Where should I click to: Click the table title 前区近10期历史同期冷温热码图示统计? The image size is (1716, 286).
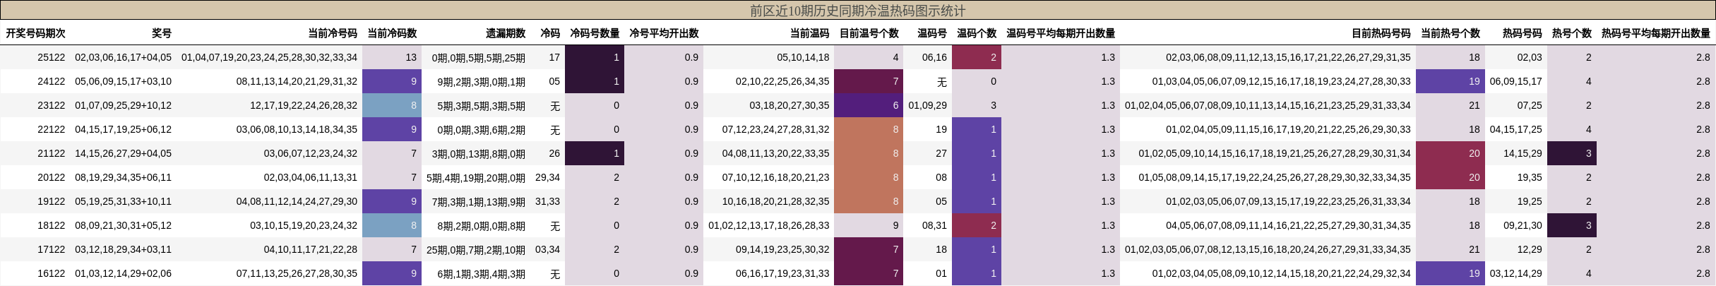[x=857, y=11]
